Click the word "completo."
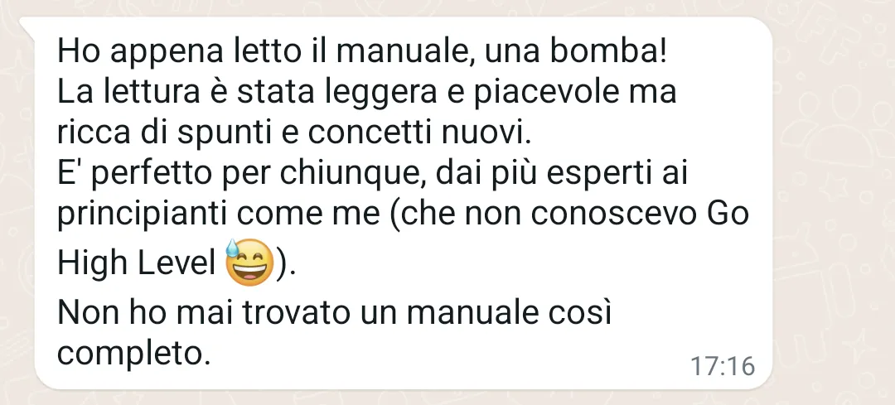The image size is (895, 405). [x=135, y=354]
